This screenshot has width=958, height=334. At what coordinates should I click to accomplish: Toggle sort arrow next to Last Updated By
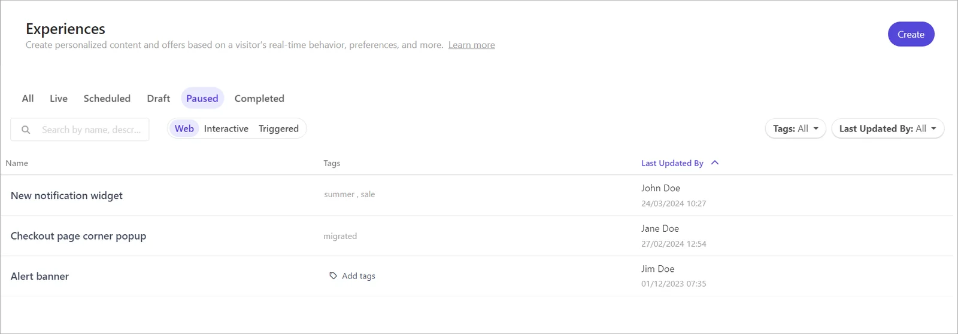(714, 163)
